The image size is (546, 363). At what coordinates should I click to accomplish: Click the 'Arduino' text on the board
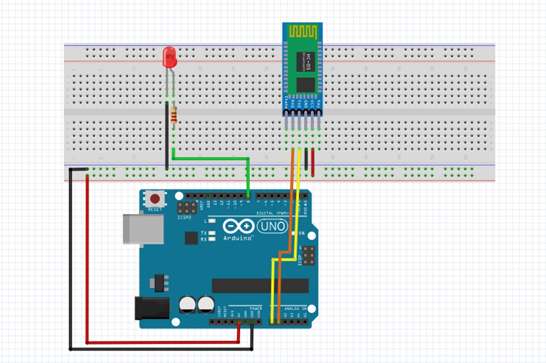tap(238, 238)
